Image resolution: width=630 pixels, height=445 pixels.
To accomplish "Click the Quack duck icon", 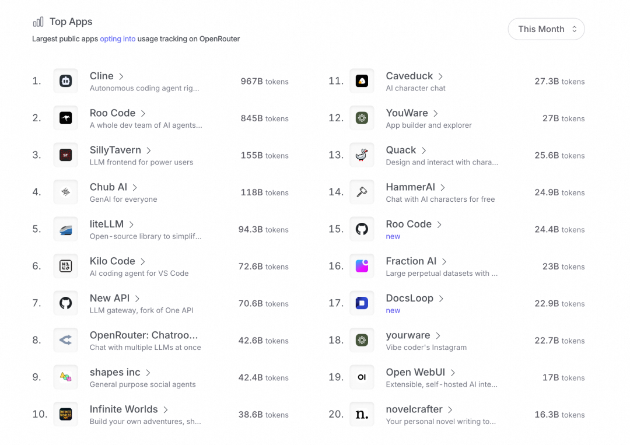I will tap(362, 155).
